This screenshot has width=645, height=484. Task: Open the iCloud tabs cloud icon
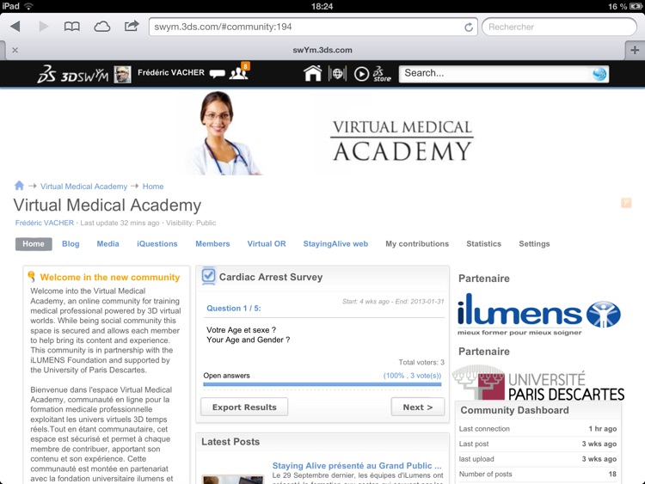pos(102,27)
